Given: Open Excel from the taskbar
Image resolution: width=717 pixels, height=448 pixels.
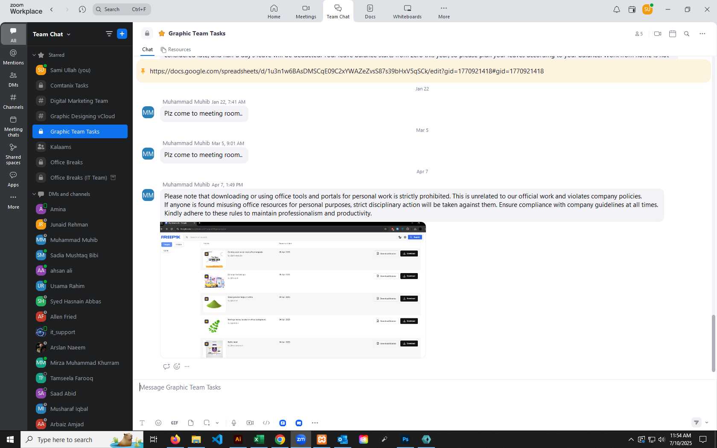Looking at the screenshot, I should coord(259,439).
